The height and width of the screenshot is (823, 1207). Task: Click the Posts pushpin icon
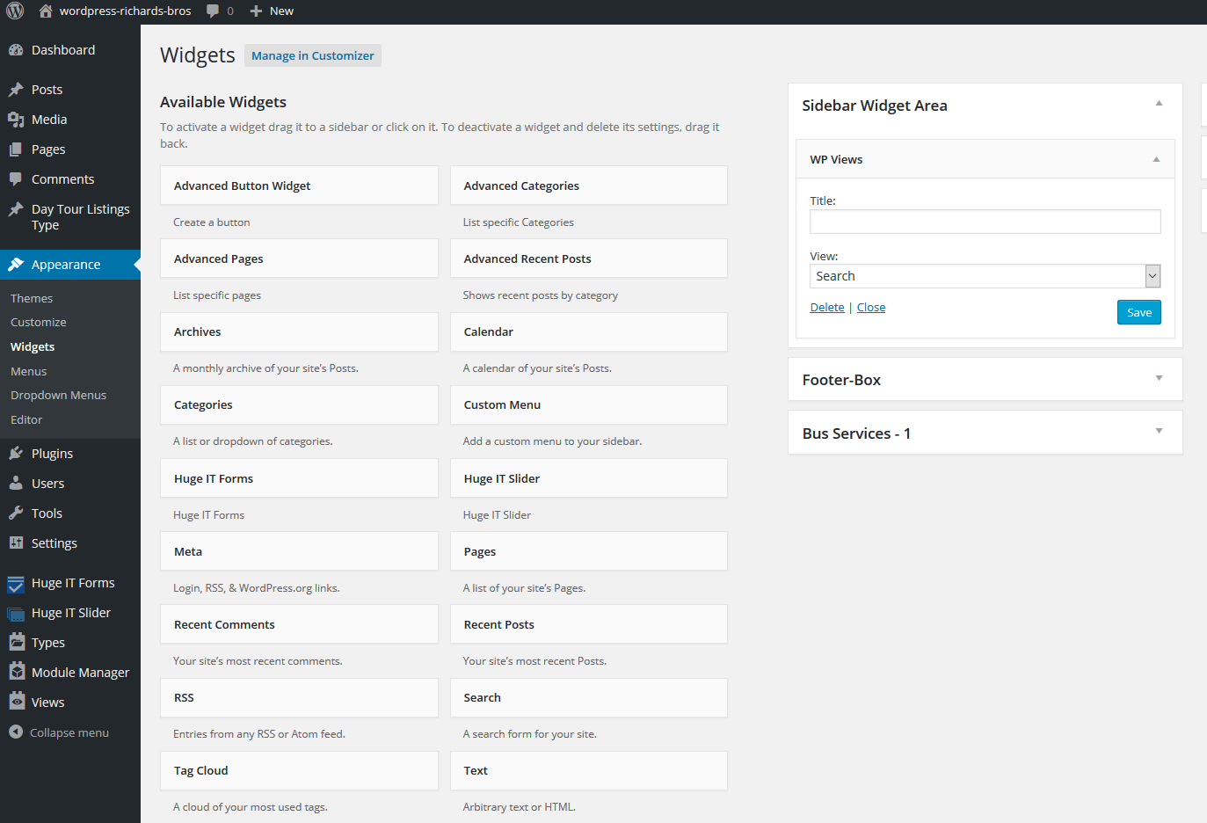click(x=16, y=90)
